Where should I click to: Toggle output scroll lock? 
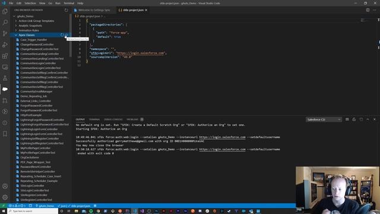[x=354, y=119]
